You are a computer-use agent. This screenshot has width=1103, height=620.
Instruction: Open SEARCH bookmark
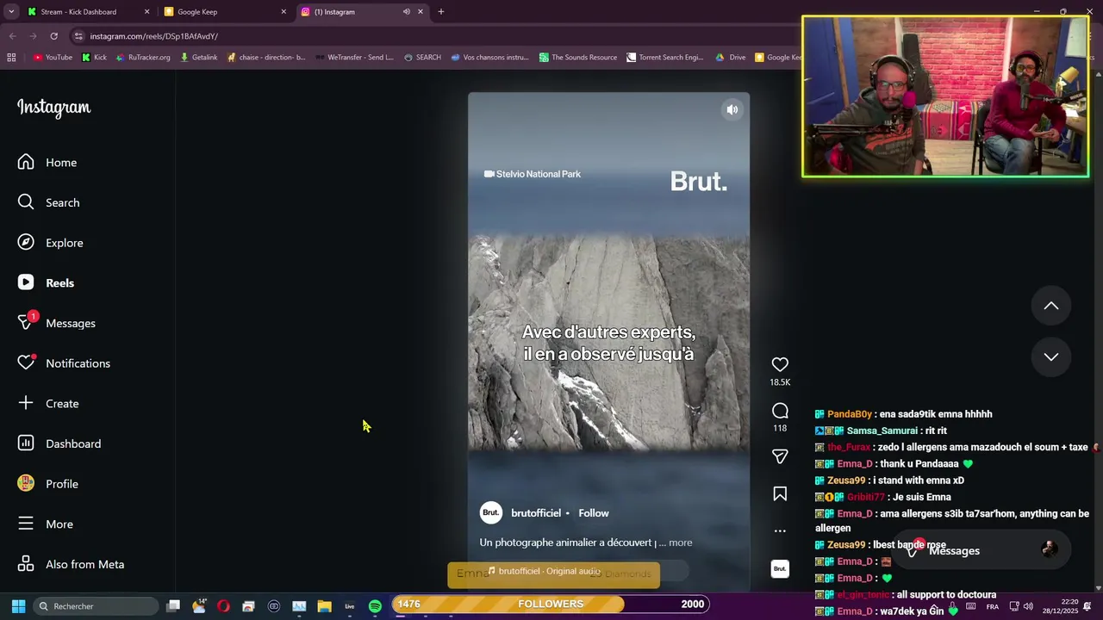(x=421, y=58)
